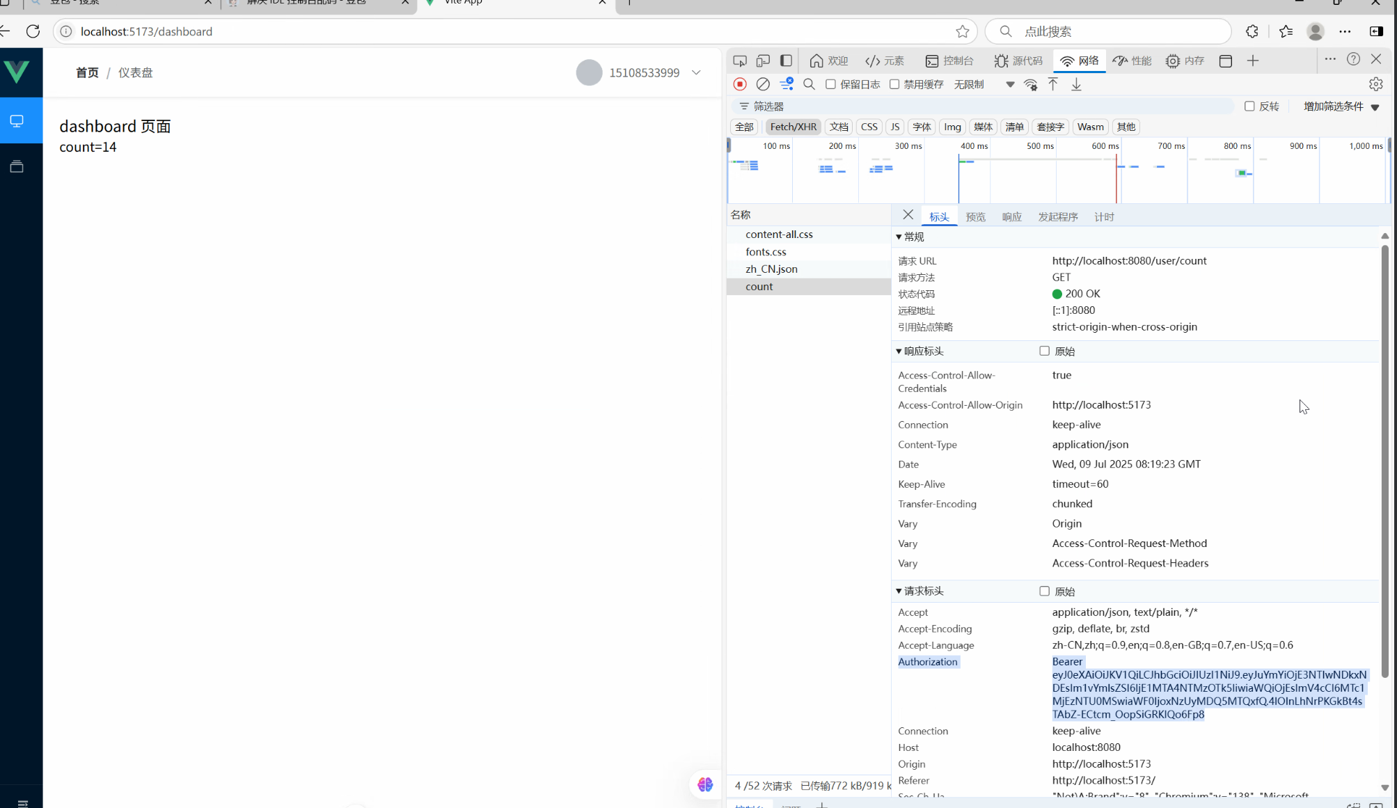
Task: Filter requests by CSS type
Action: (x=869, y=127)
